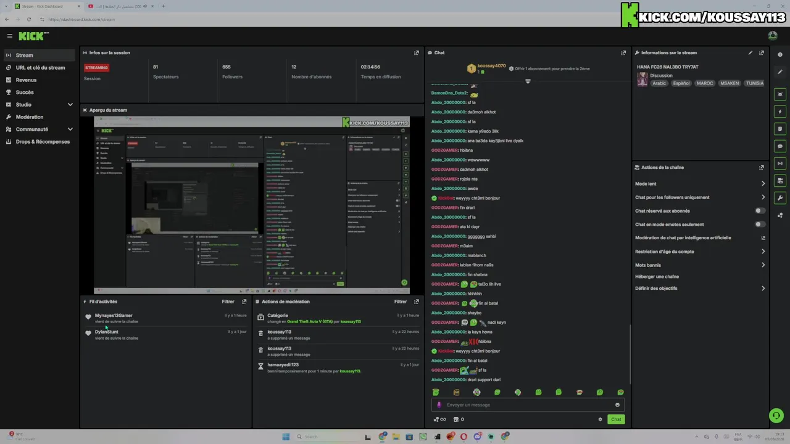Viewport: 790px width, 444px height.
Task: Open the green support headset chat bubble
Action: click(776, 416)
